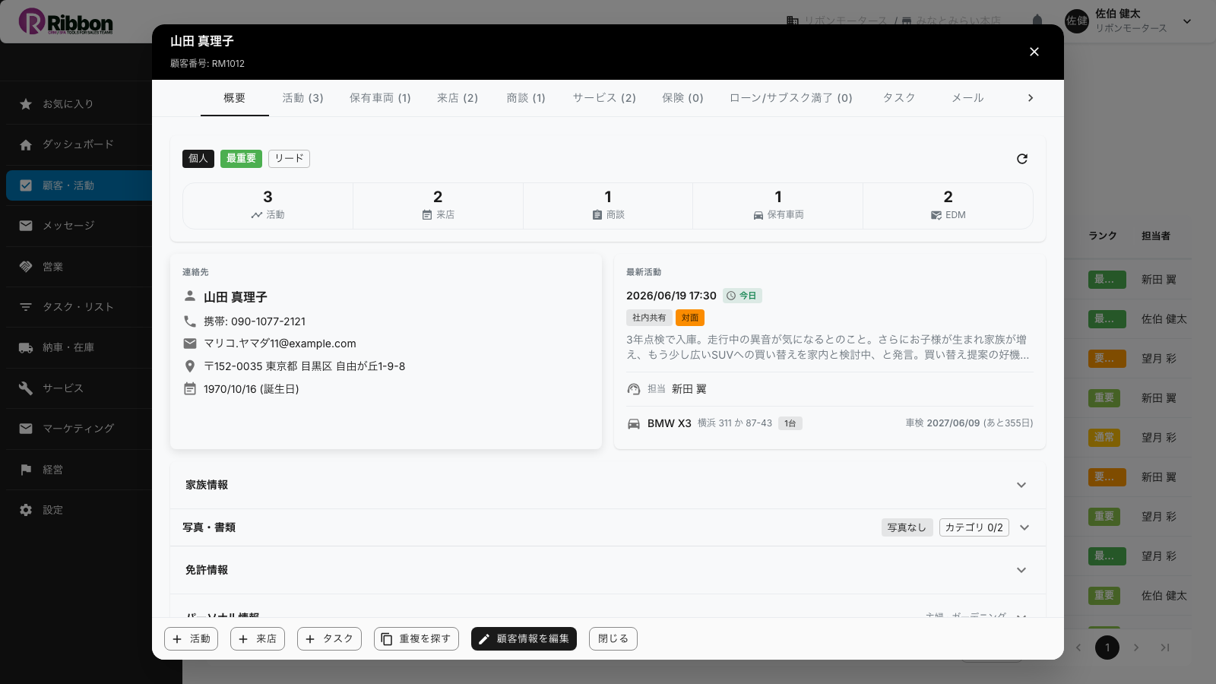Viewport: 1216px width, 684px height.
Task: Click the notification bell in header
Action: coord(1037,21)
